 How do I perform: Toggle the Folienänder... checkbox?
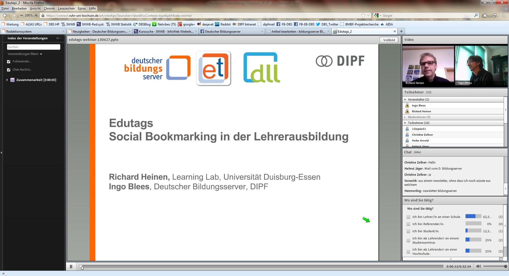pos(9,62)
